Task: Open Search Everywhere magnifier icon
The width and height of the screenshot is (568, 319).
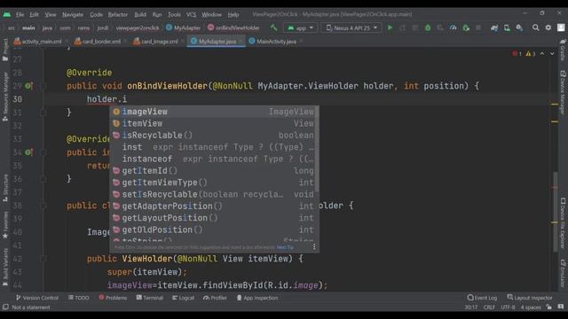Action: 535,27
